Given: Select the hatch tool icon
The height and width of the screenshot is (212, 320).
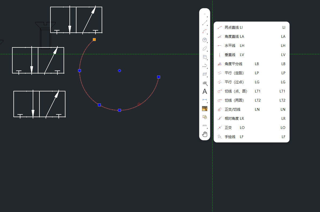Looking at the screenshot, I should click(204, 83).
